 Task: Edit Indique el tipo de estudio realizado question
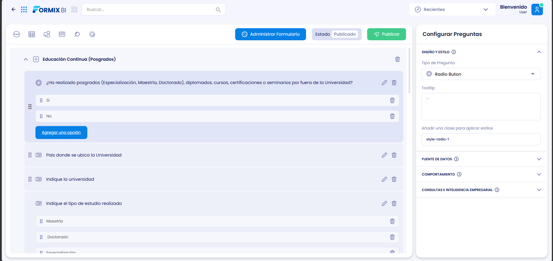384,203
